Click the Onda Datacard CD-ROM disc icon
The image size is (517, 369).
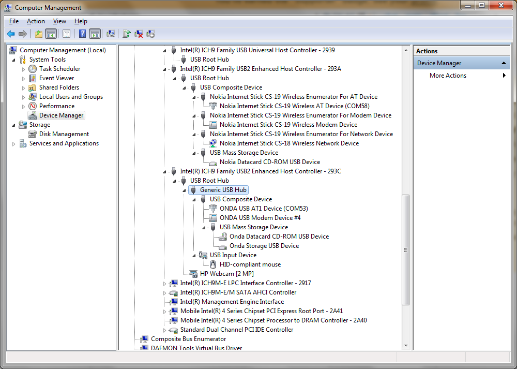pos(223,237)
